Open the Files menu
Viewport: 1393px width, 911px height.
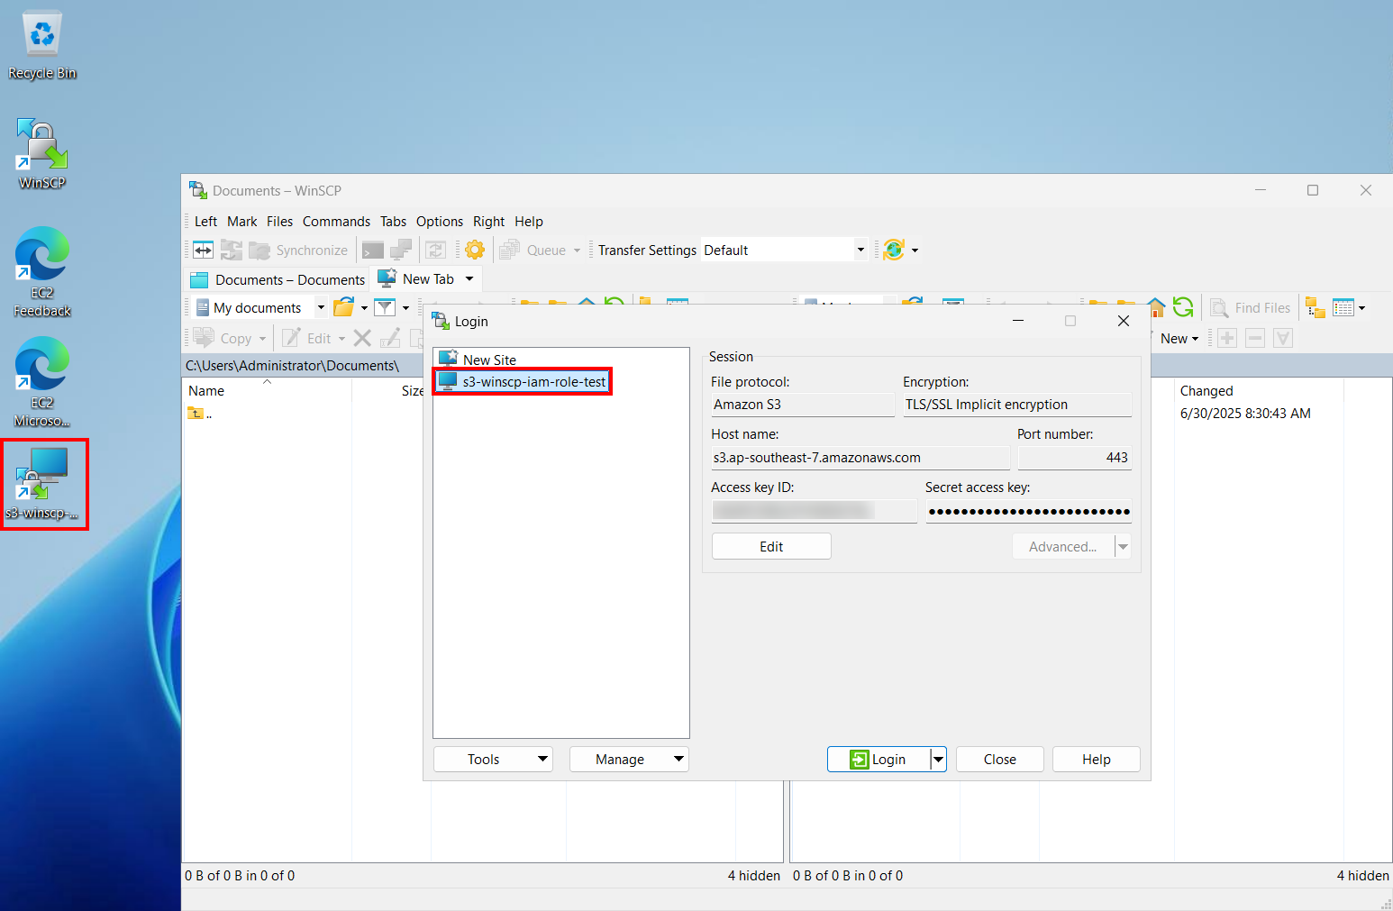279,221
